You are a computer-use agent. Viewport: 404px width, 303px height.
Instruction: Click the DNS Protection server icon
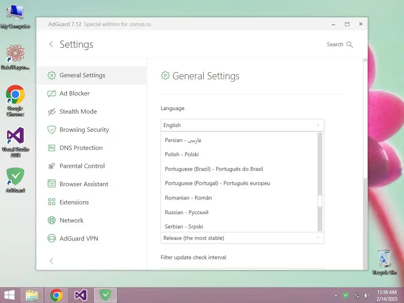click(x=52, y=148)
